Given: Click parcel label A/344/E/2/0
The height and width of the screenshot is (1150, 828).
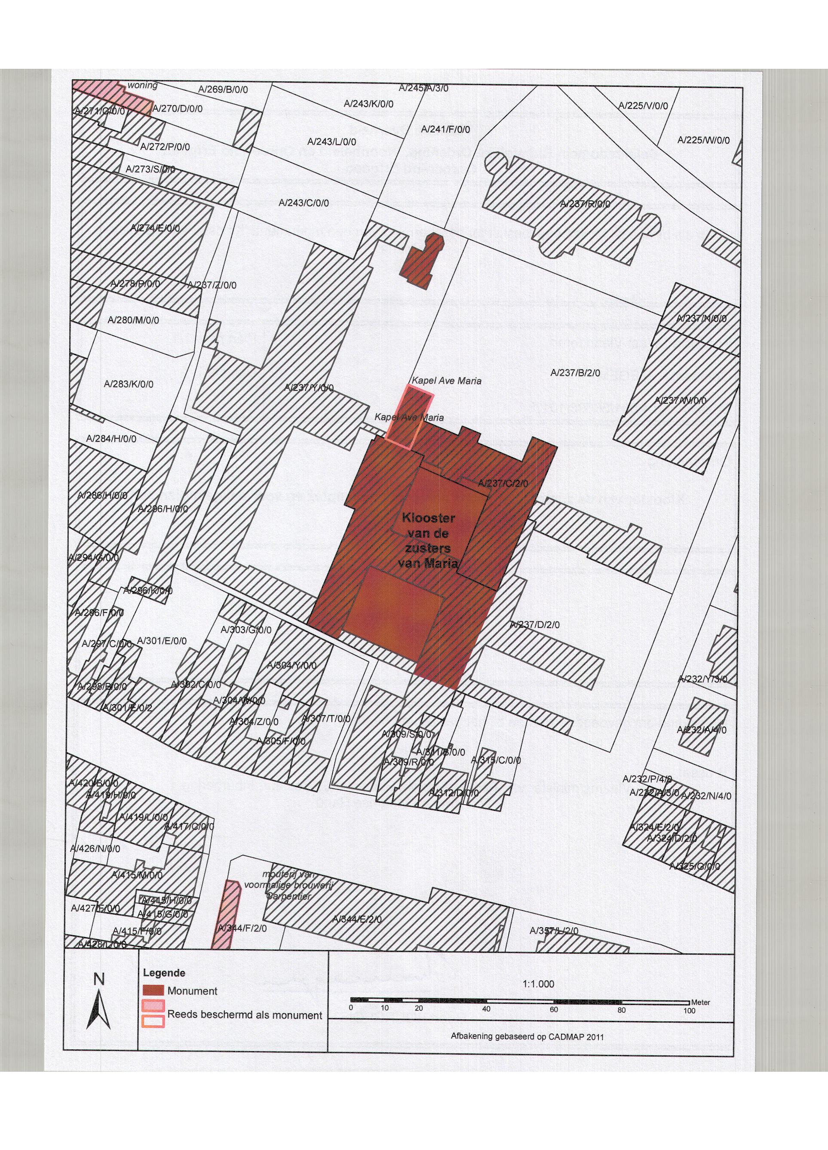Looking at the screenshot, I should [357, 919].
